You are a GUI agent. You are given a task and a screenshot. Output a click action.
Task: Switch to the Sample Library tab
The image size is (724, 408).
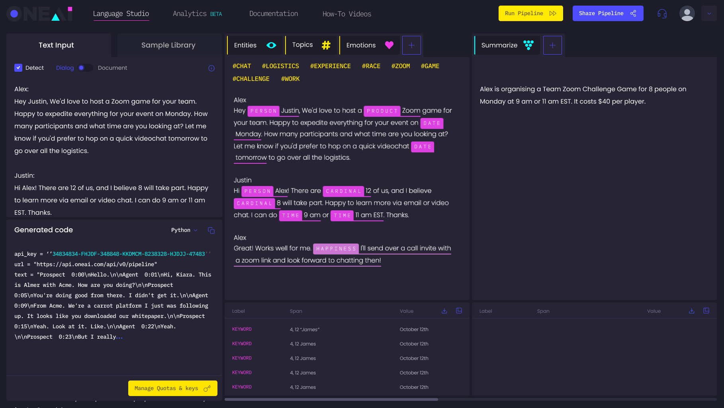pyautogui.click(x=168, y=45)
